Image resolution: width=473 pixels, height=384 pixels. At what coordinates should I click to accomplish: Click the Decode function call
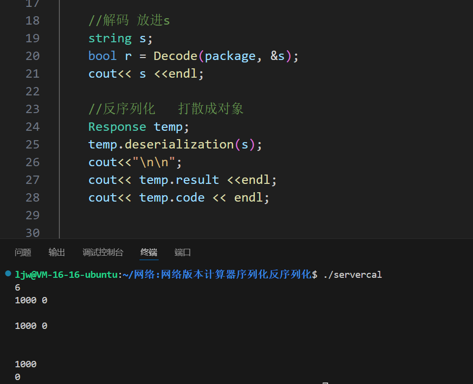[x=175, y=56]
